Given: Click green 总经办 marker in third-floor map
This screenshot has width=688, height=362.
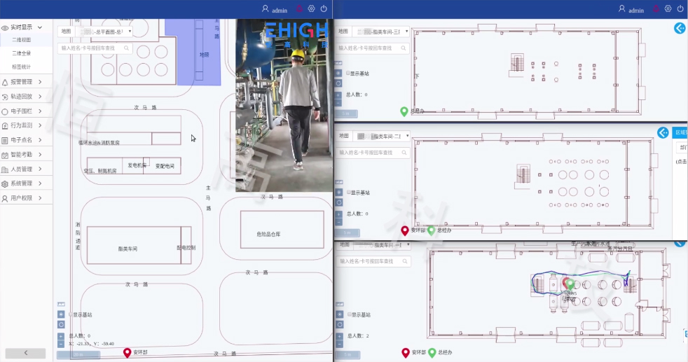Looking at the screenshot, I should click(404, 112).
